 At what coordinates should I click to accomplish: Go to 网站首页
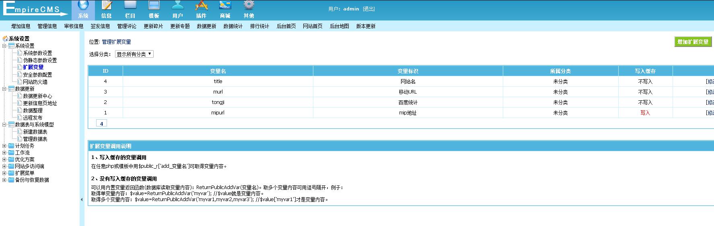(313, 26)
